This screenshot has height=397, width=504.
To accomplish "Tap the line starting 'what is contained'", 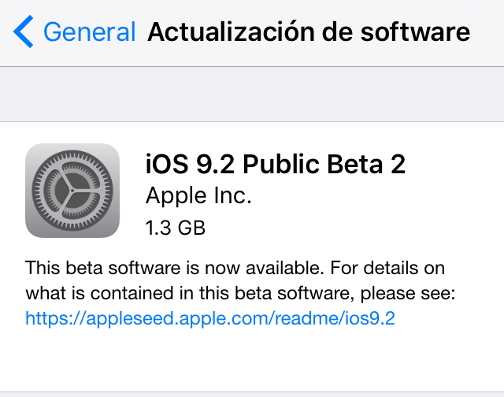I will pyautogui.click(x=240, y=293).
